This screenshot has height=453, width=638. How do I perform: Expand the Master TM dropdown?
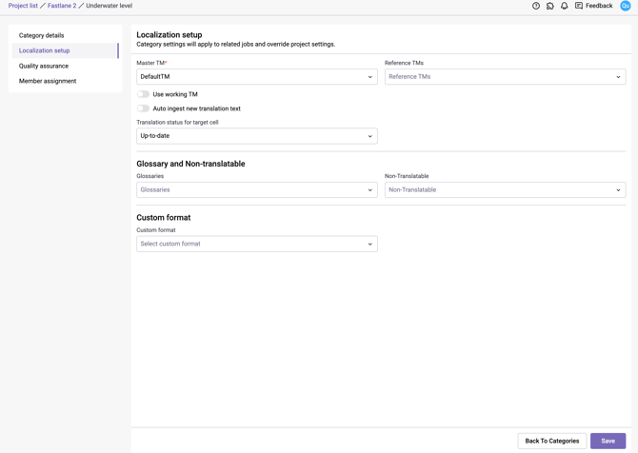point(256,77)
